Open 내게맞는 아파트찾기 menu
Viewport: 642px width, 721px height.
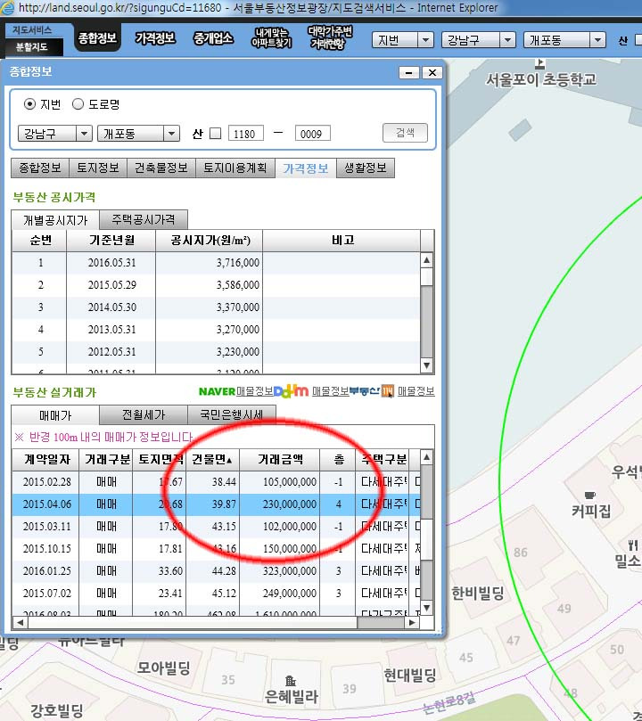pos(271,38)
